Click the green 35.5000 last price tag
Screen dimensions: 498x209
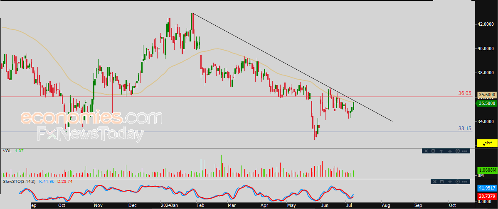[x=486, y=103]
